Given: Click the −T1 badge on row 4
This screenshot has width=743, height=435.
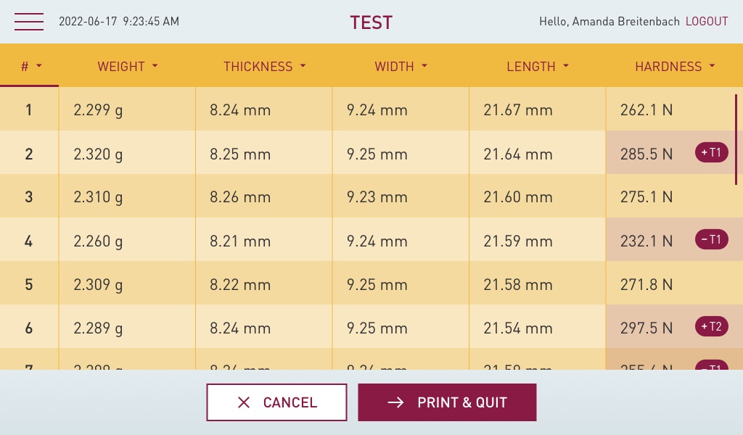Looking at the screenshot, I should [711, 240].
